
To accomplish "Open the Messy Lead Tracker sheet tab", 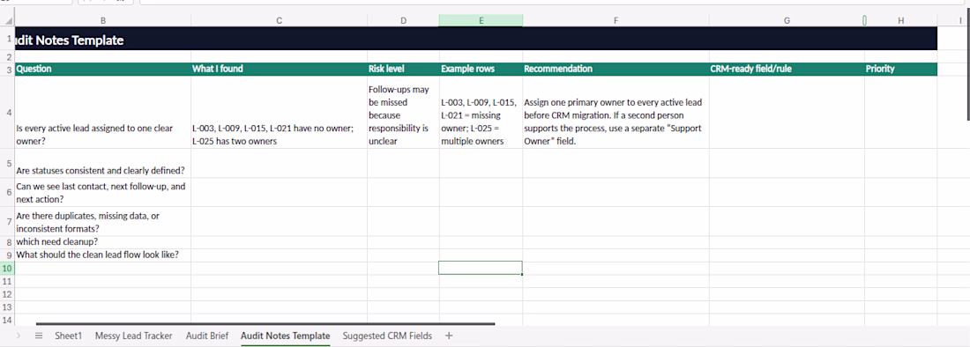I will [x=134, y=336].
